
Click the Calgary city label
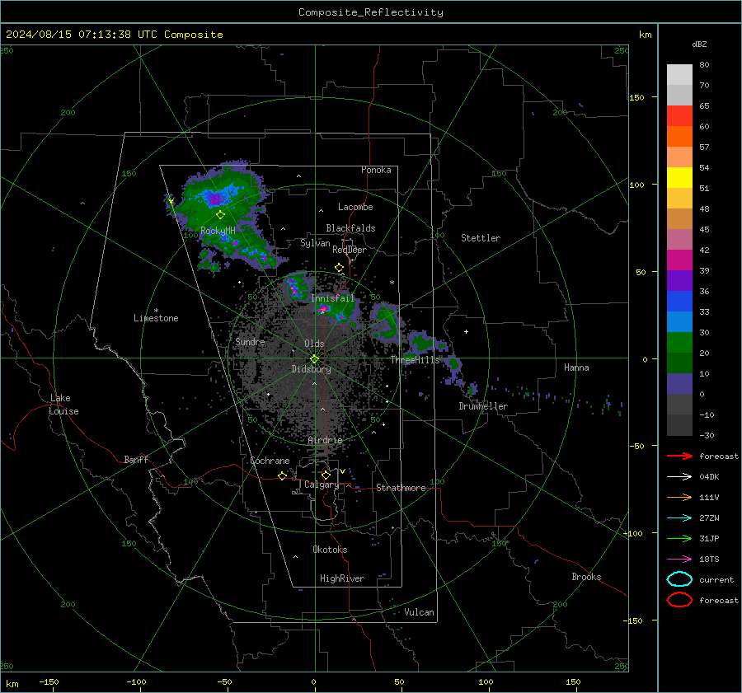click(x=322, y=485)
